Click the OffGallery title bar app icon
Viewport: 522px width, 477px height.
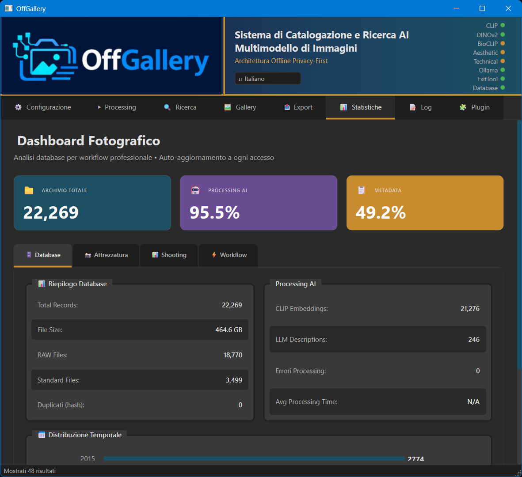tap(9, 8)
